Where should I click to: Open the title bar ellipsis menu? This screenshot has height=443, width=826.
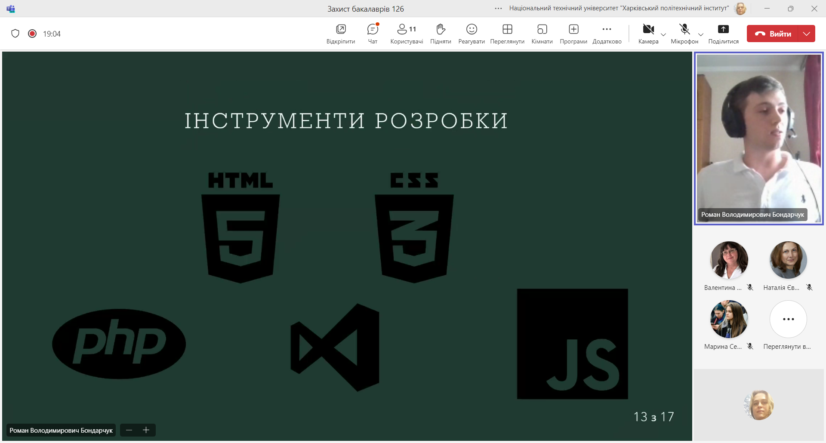498,9
